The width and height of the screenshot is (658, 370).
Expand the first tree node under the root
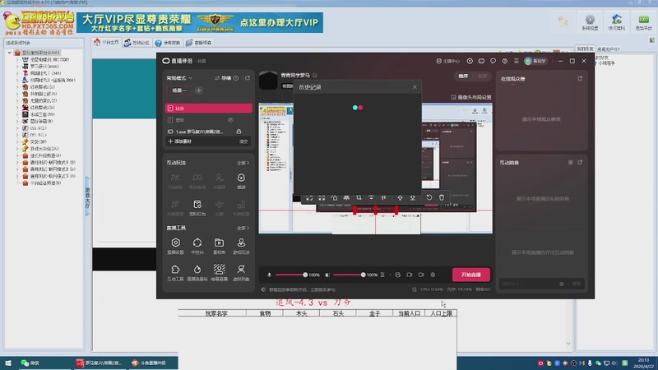[x=17, y=59]
